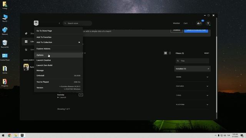Screen dimensions: 246x138
Task: Open Control Panel desktop icon
Action: [x=5, y=57]
